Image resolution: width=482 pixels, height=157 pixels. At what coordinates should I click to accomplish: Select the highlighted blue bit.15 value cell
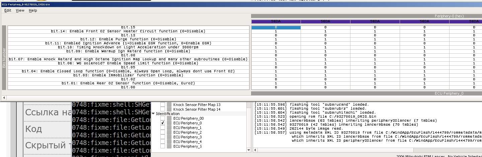276,27
